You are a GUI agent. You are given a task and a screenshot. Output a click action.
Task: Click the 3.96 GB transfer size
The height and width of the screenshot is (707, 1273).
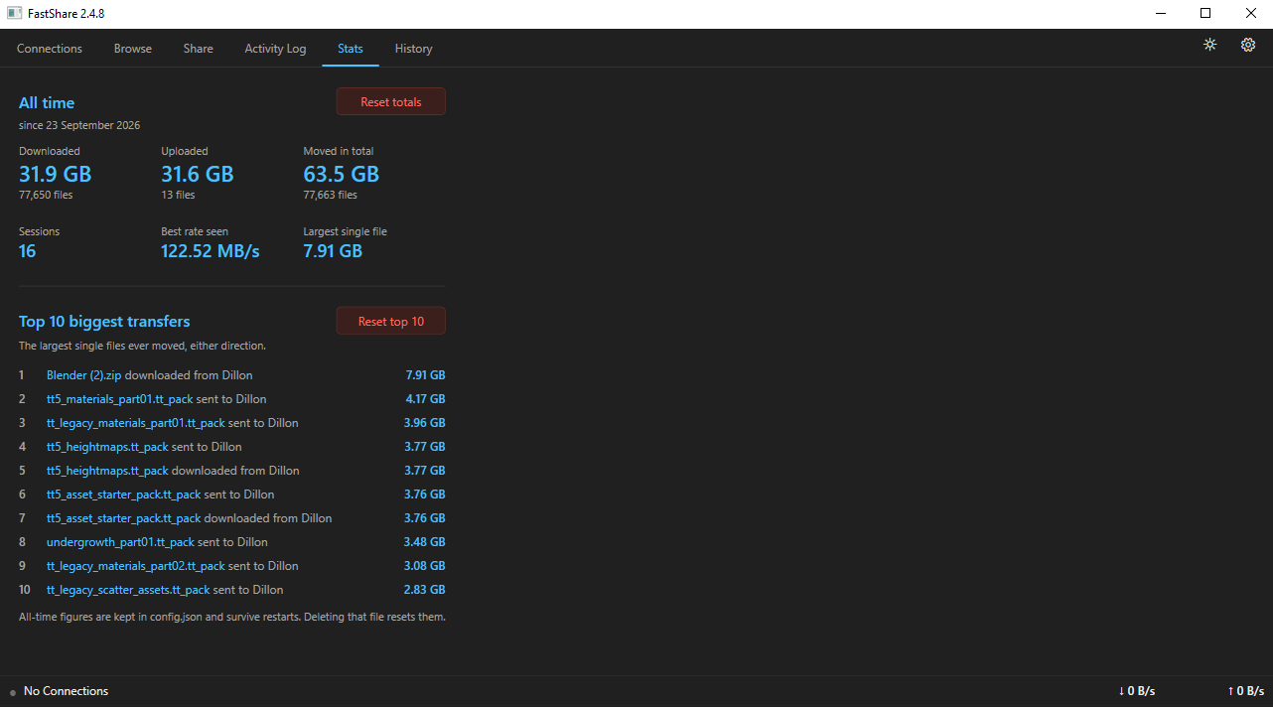pos(425,423)
